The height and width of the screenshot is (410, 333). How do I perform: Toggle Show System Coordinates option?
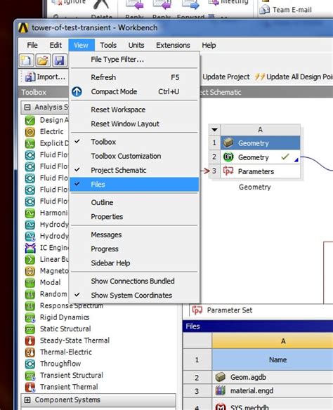click(x=134, y=295)
